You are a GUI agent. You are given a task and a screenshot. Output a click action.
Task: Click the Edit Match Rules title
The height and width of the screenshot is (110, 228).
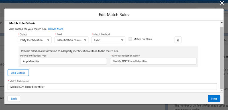114,15
